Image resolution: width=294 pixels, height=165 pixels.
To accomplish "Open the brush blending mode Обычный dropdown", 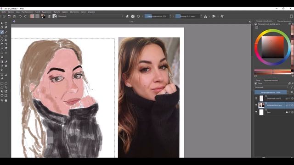I will [x=90, y=16].
